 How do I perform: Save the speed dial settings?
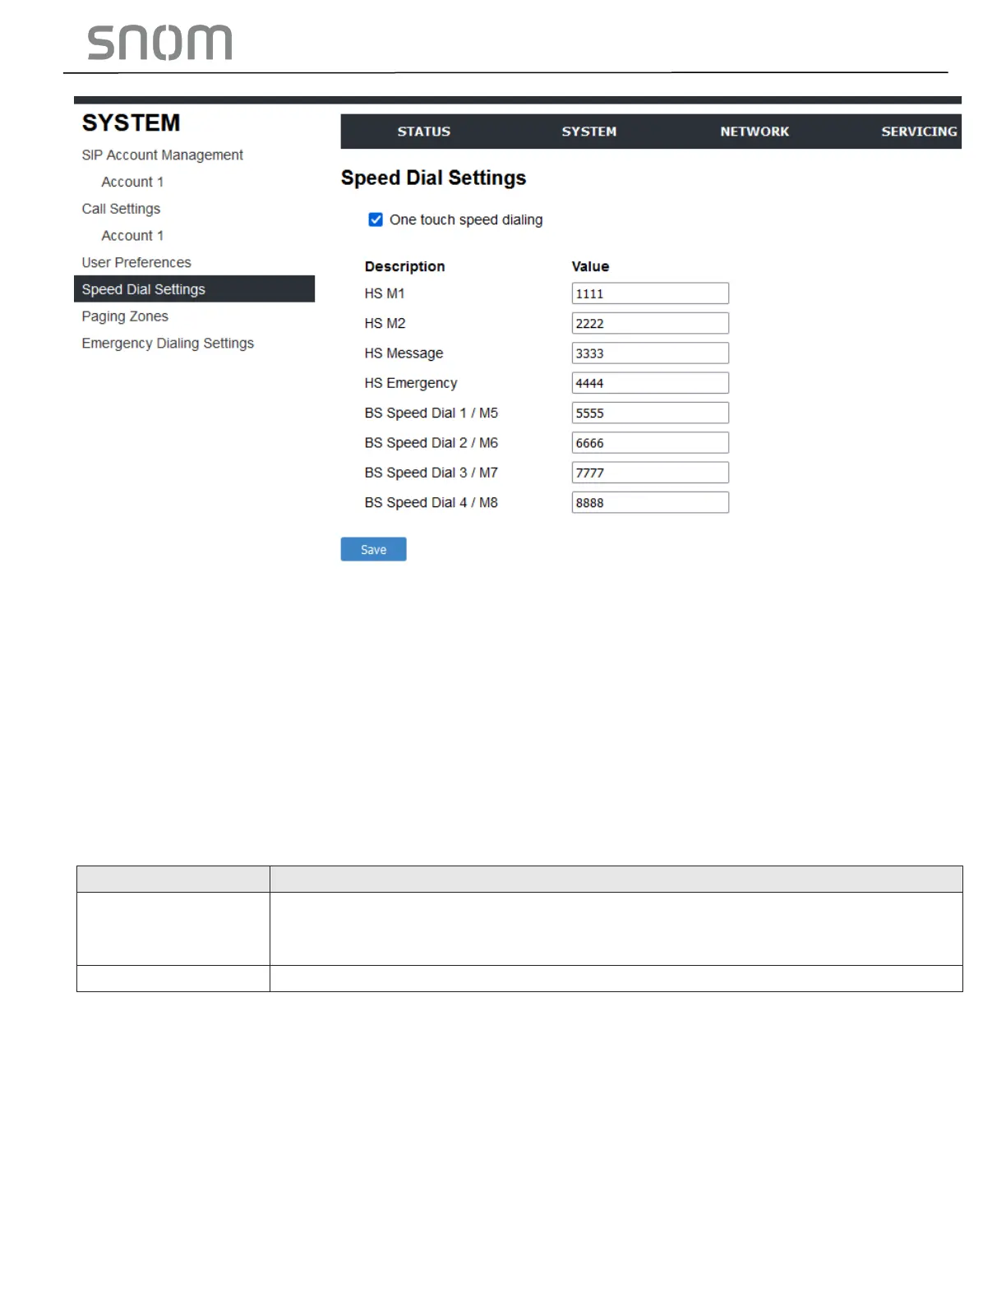(x=374, y=549)
